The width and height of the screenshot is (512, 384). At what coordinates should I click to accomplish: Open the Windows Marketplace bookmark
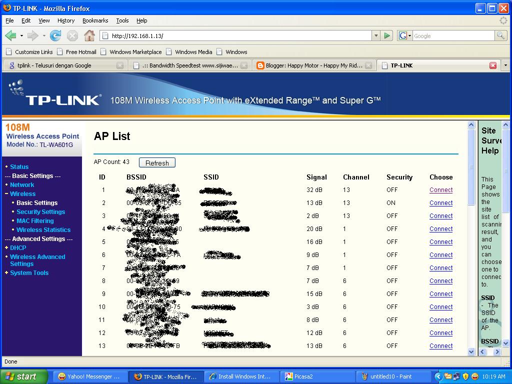coord(131,52)
